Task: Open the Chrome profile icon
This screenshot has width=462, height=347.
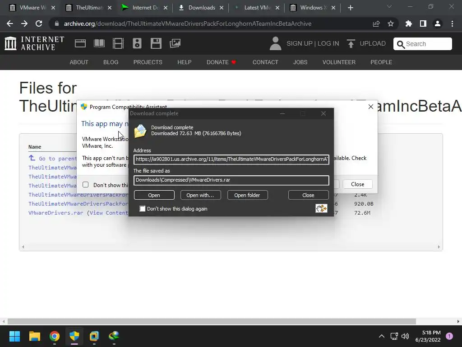Action: [x=438, y=23]
